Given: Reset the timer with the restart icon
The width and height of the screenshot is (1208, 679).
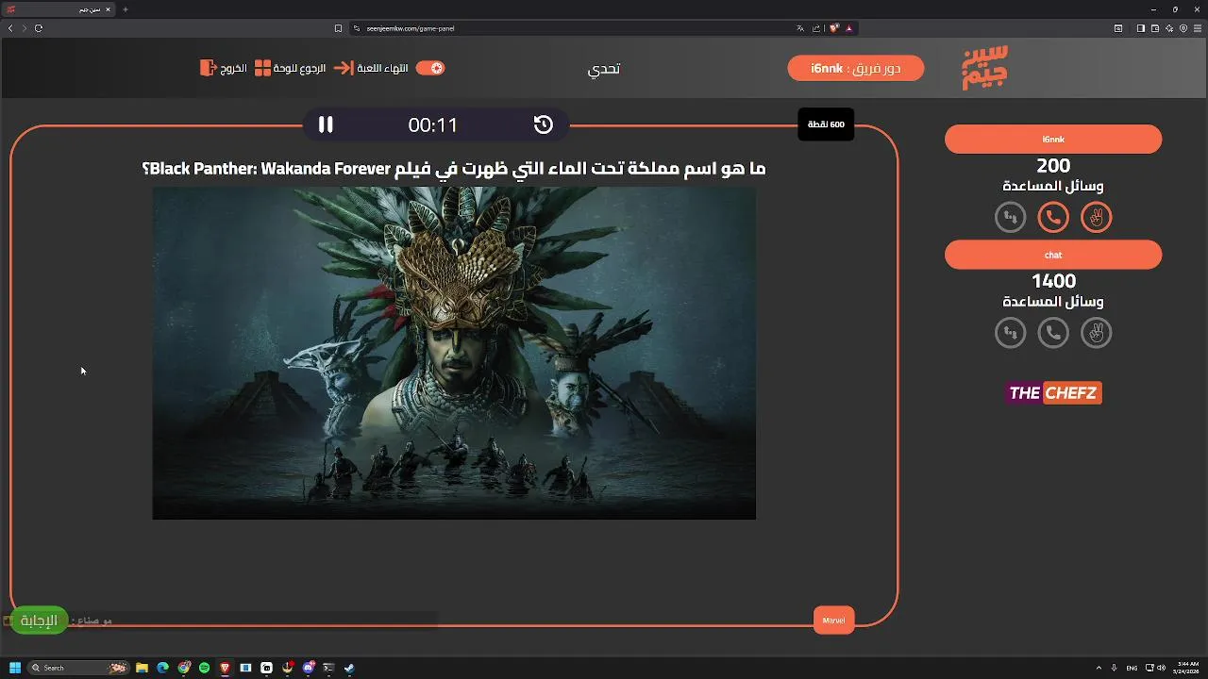Looking at the screenshot, I should coord(543,124).
